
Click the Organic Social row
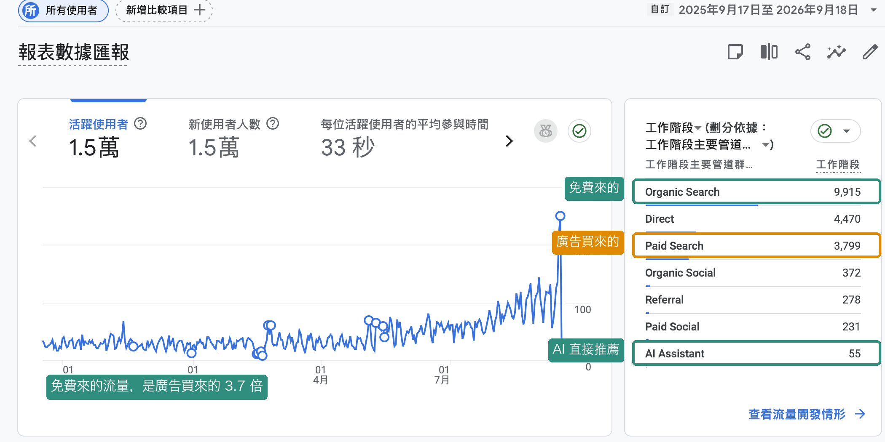point(753,273)
